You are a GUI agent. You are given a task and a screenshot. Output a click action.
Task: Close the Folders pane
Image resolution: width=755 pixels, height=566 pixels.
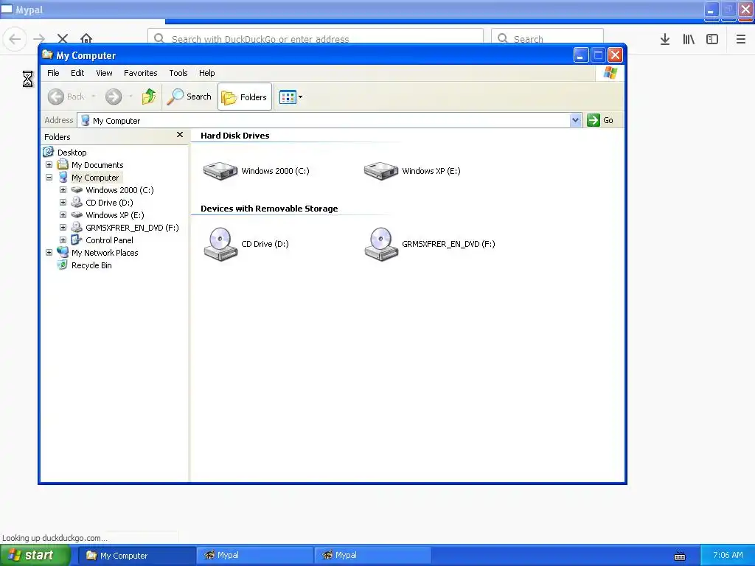tap(180, 135)
